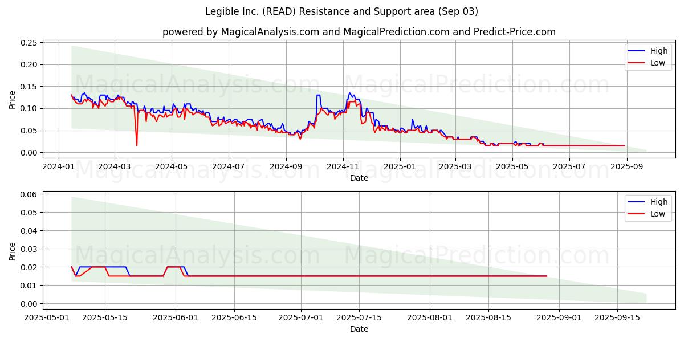This screenshot has width=684, height=342.
Task: Click the '2025-09-15' x-axis tick label
Action: 617,317
